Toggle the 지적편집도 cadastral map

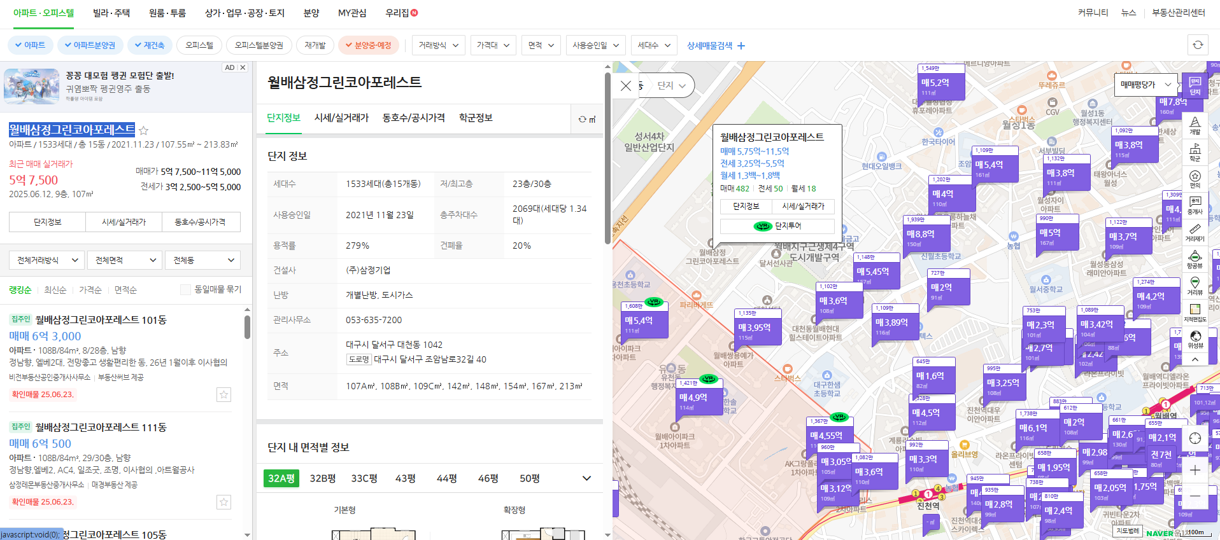point(1195,313)
